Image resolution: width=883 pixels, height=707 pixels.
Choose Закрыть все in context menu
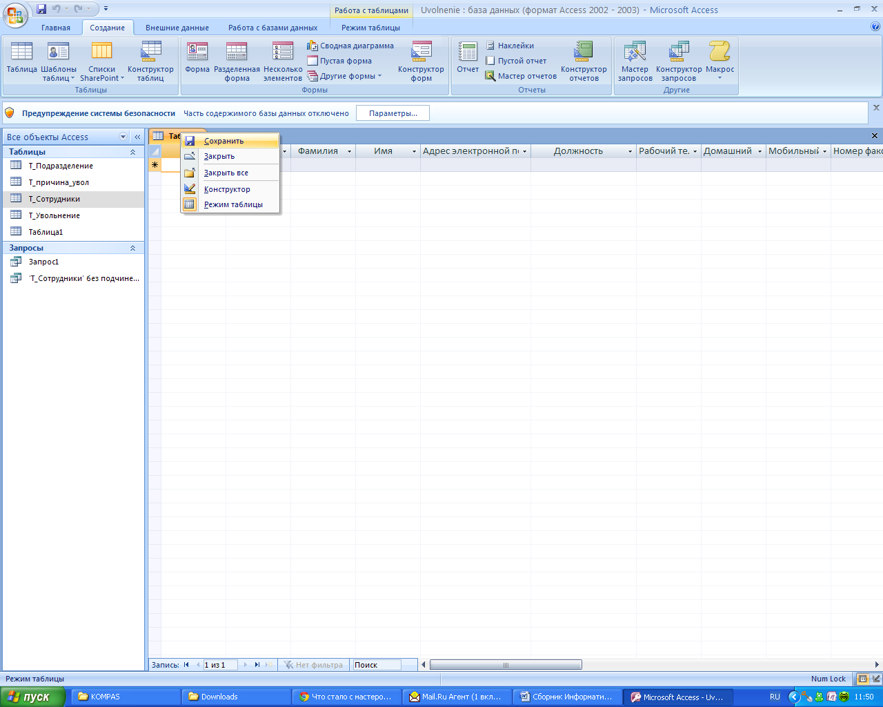(x=230, y=173)
